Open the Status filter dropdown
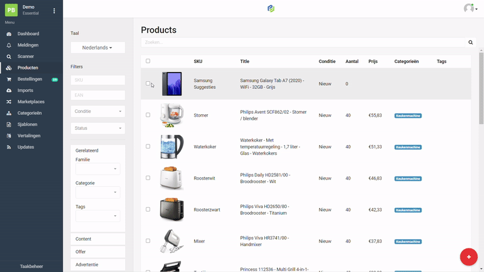The width and height of the screenshot is (484, 272). click(x=97, y=128)
